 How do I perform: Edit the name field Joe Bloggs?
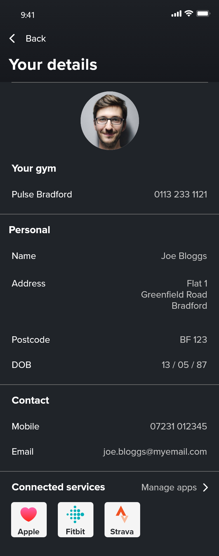184,256
